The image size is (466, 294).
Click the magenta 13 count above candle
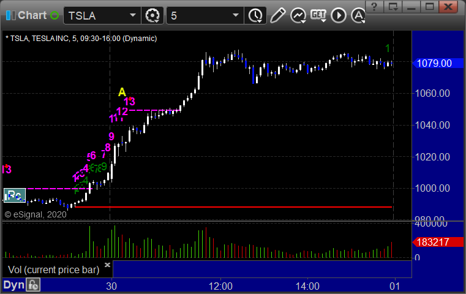(x=130, y=102)
